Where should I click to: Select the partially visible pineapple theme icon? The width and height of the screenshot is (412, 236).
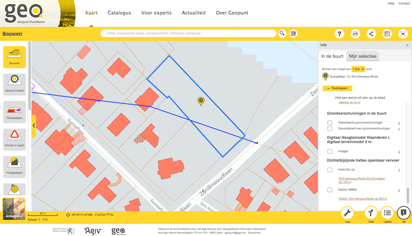point(14,189)
